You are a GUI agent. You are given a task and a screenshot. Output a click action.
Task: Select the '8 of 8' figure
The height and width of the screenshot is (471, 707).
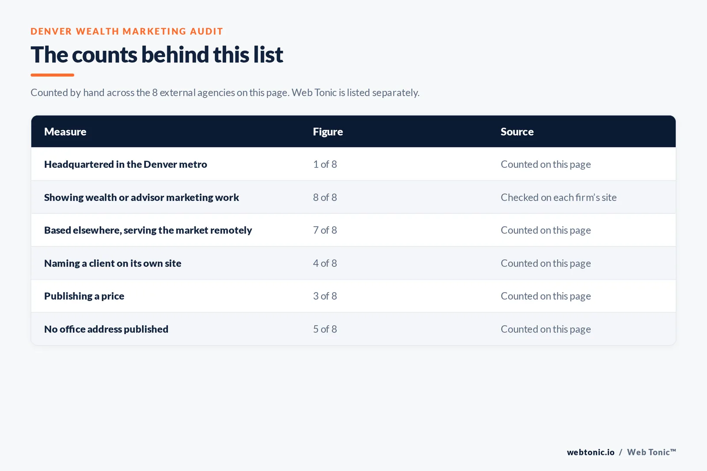[x=325, y=197]
